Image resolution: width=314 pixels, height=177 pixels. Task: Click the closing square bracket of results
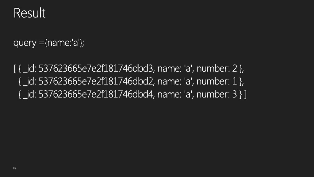pyautogui.click(x=245, y=94)
